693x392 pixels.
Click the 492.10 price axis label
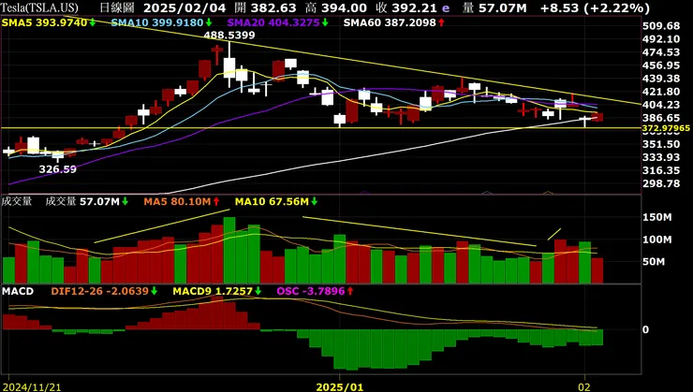661,39
